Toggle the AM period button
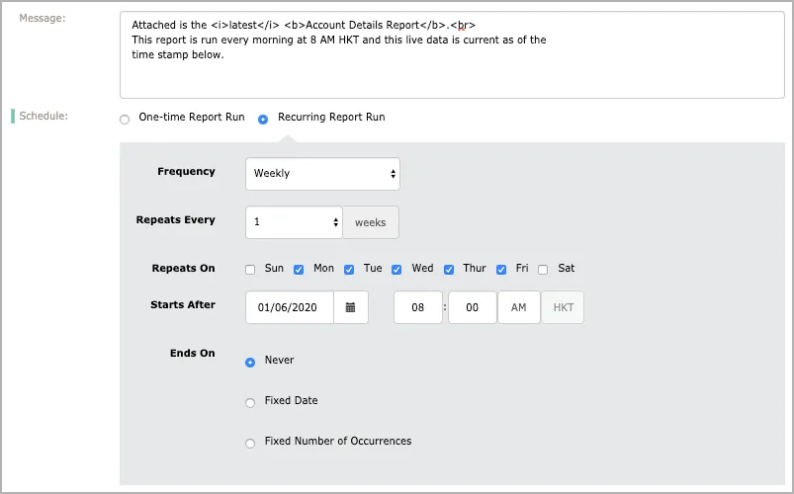 [x=518, y=307]
